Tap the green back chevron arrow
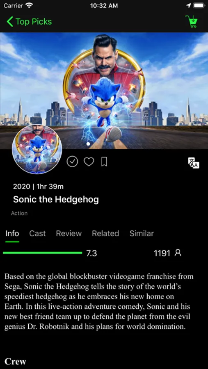This screenshot has height=369, width=208. (x=10, y=22)
